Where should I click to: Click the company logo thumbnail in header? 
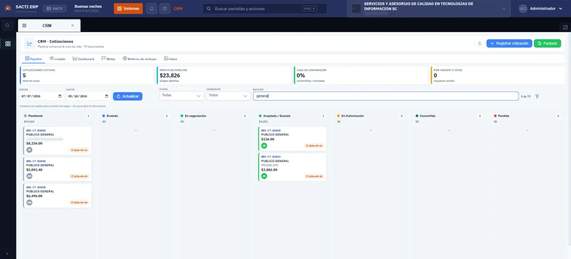click(x=356, y=9)
